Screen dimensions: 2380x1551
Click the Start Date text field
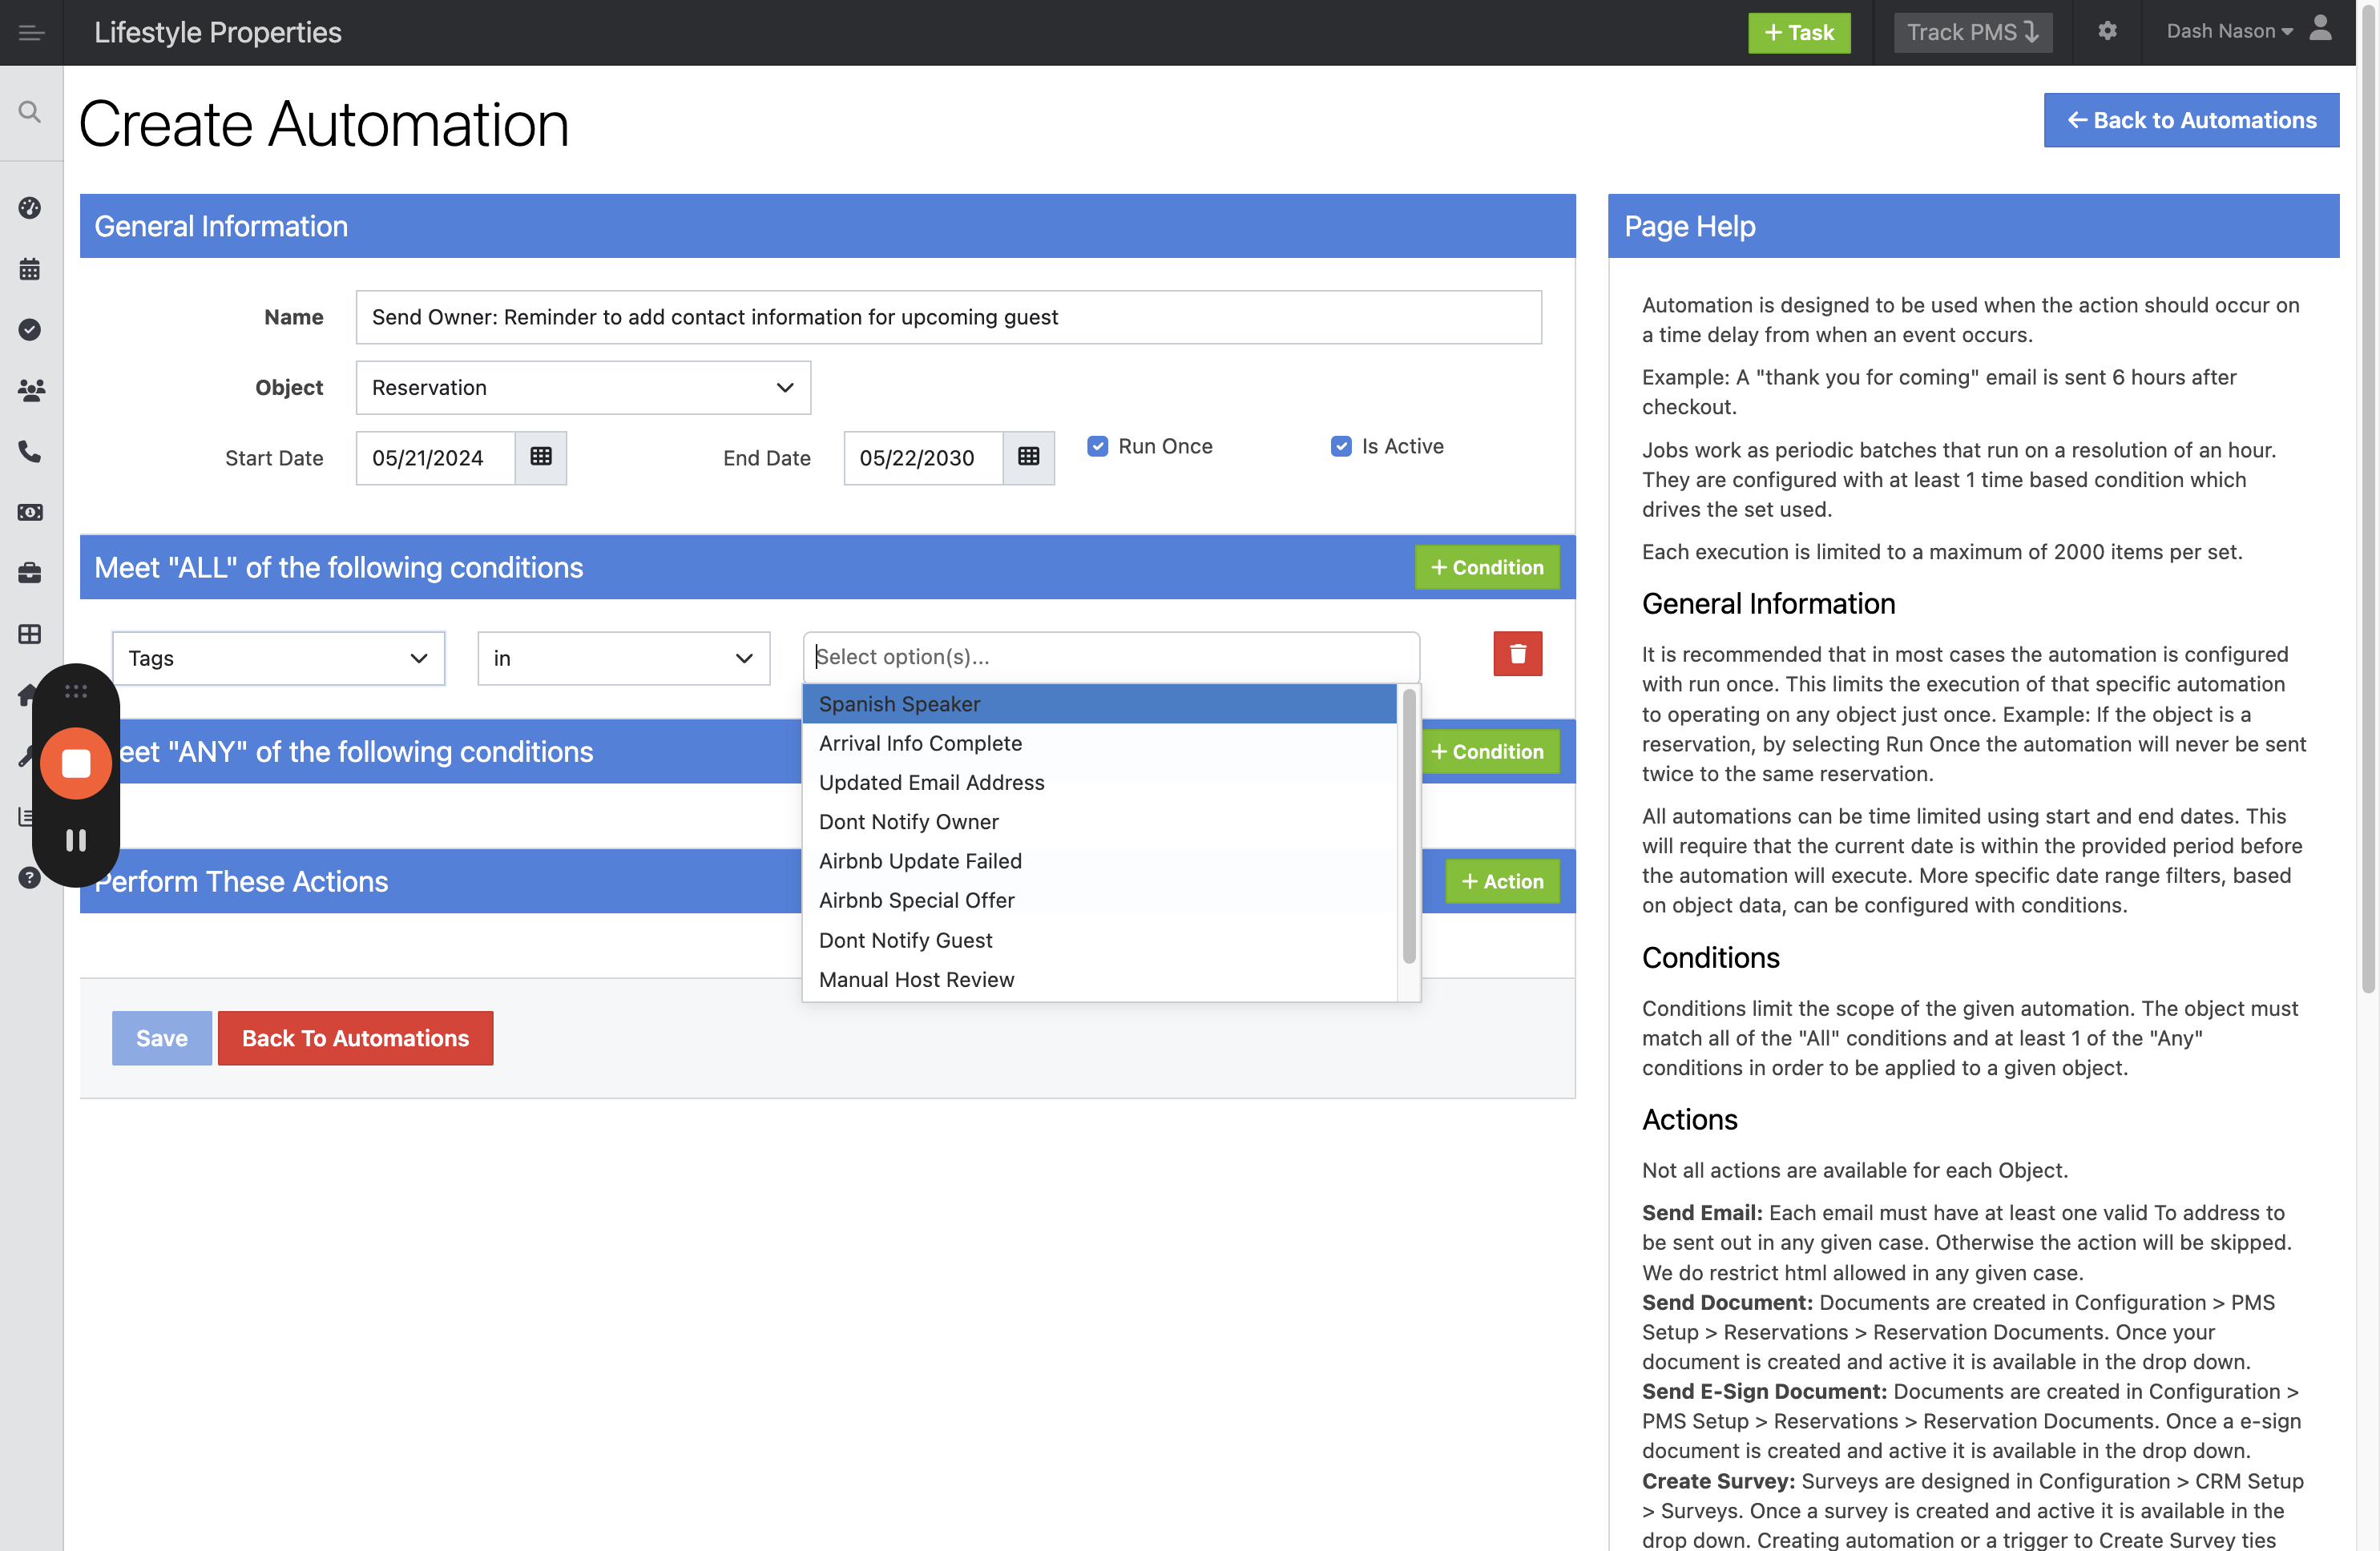pos(435,458)
